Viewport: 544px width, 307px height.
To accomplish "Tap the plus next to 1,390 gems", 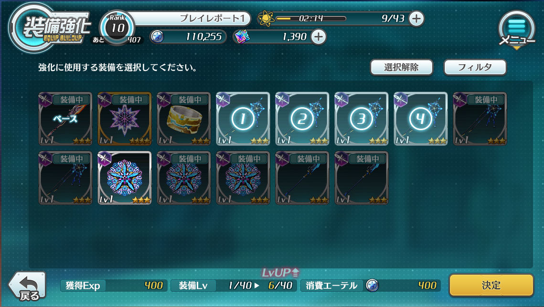I will [318, 37].
